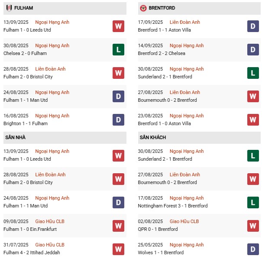
Task: Open match Fulham 1 - 0 Ein.Frankfurt
Action: point(30,229)
